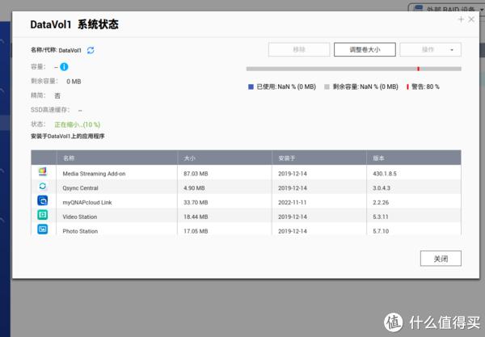Click the red 80% warning threshold marker
The height and width of the screenshot is (337, 485).
[x=418, y=69]
